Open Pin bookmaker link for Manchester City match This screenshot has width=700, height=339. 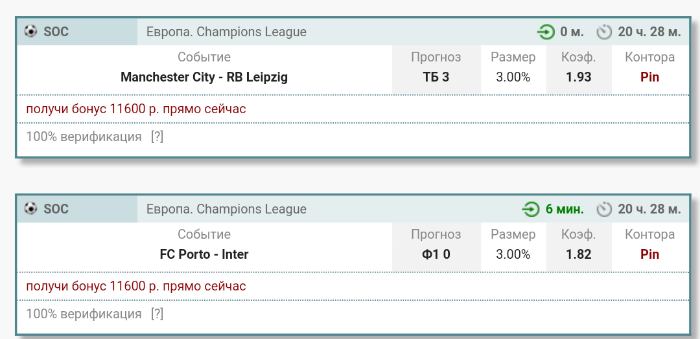click(x=649, y=77)
